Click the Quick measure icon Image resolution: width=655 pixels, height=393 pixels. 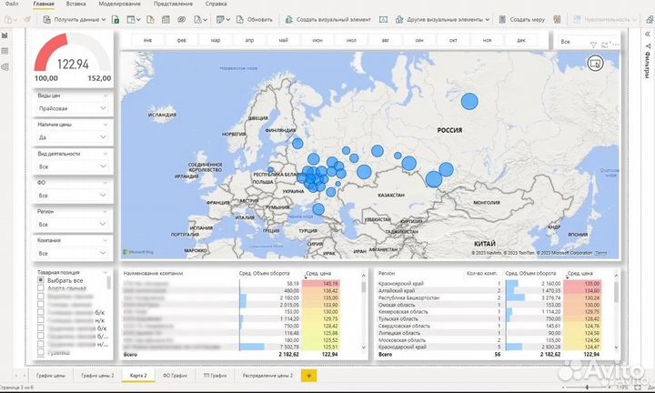[557, 20]
